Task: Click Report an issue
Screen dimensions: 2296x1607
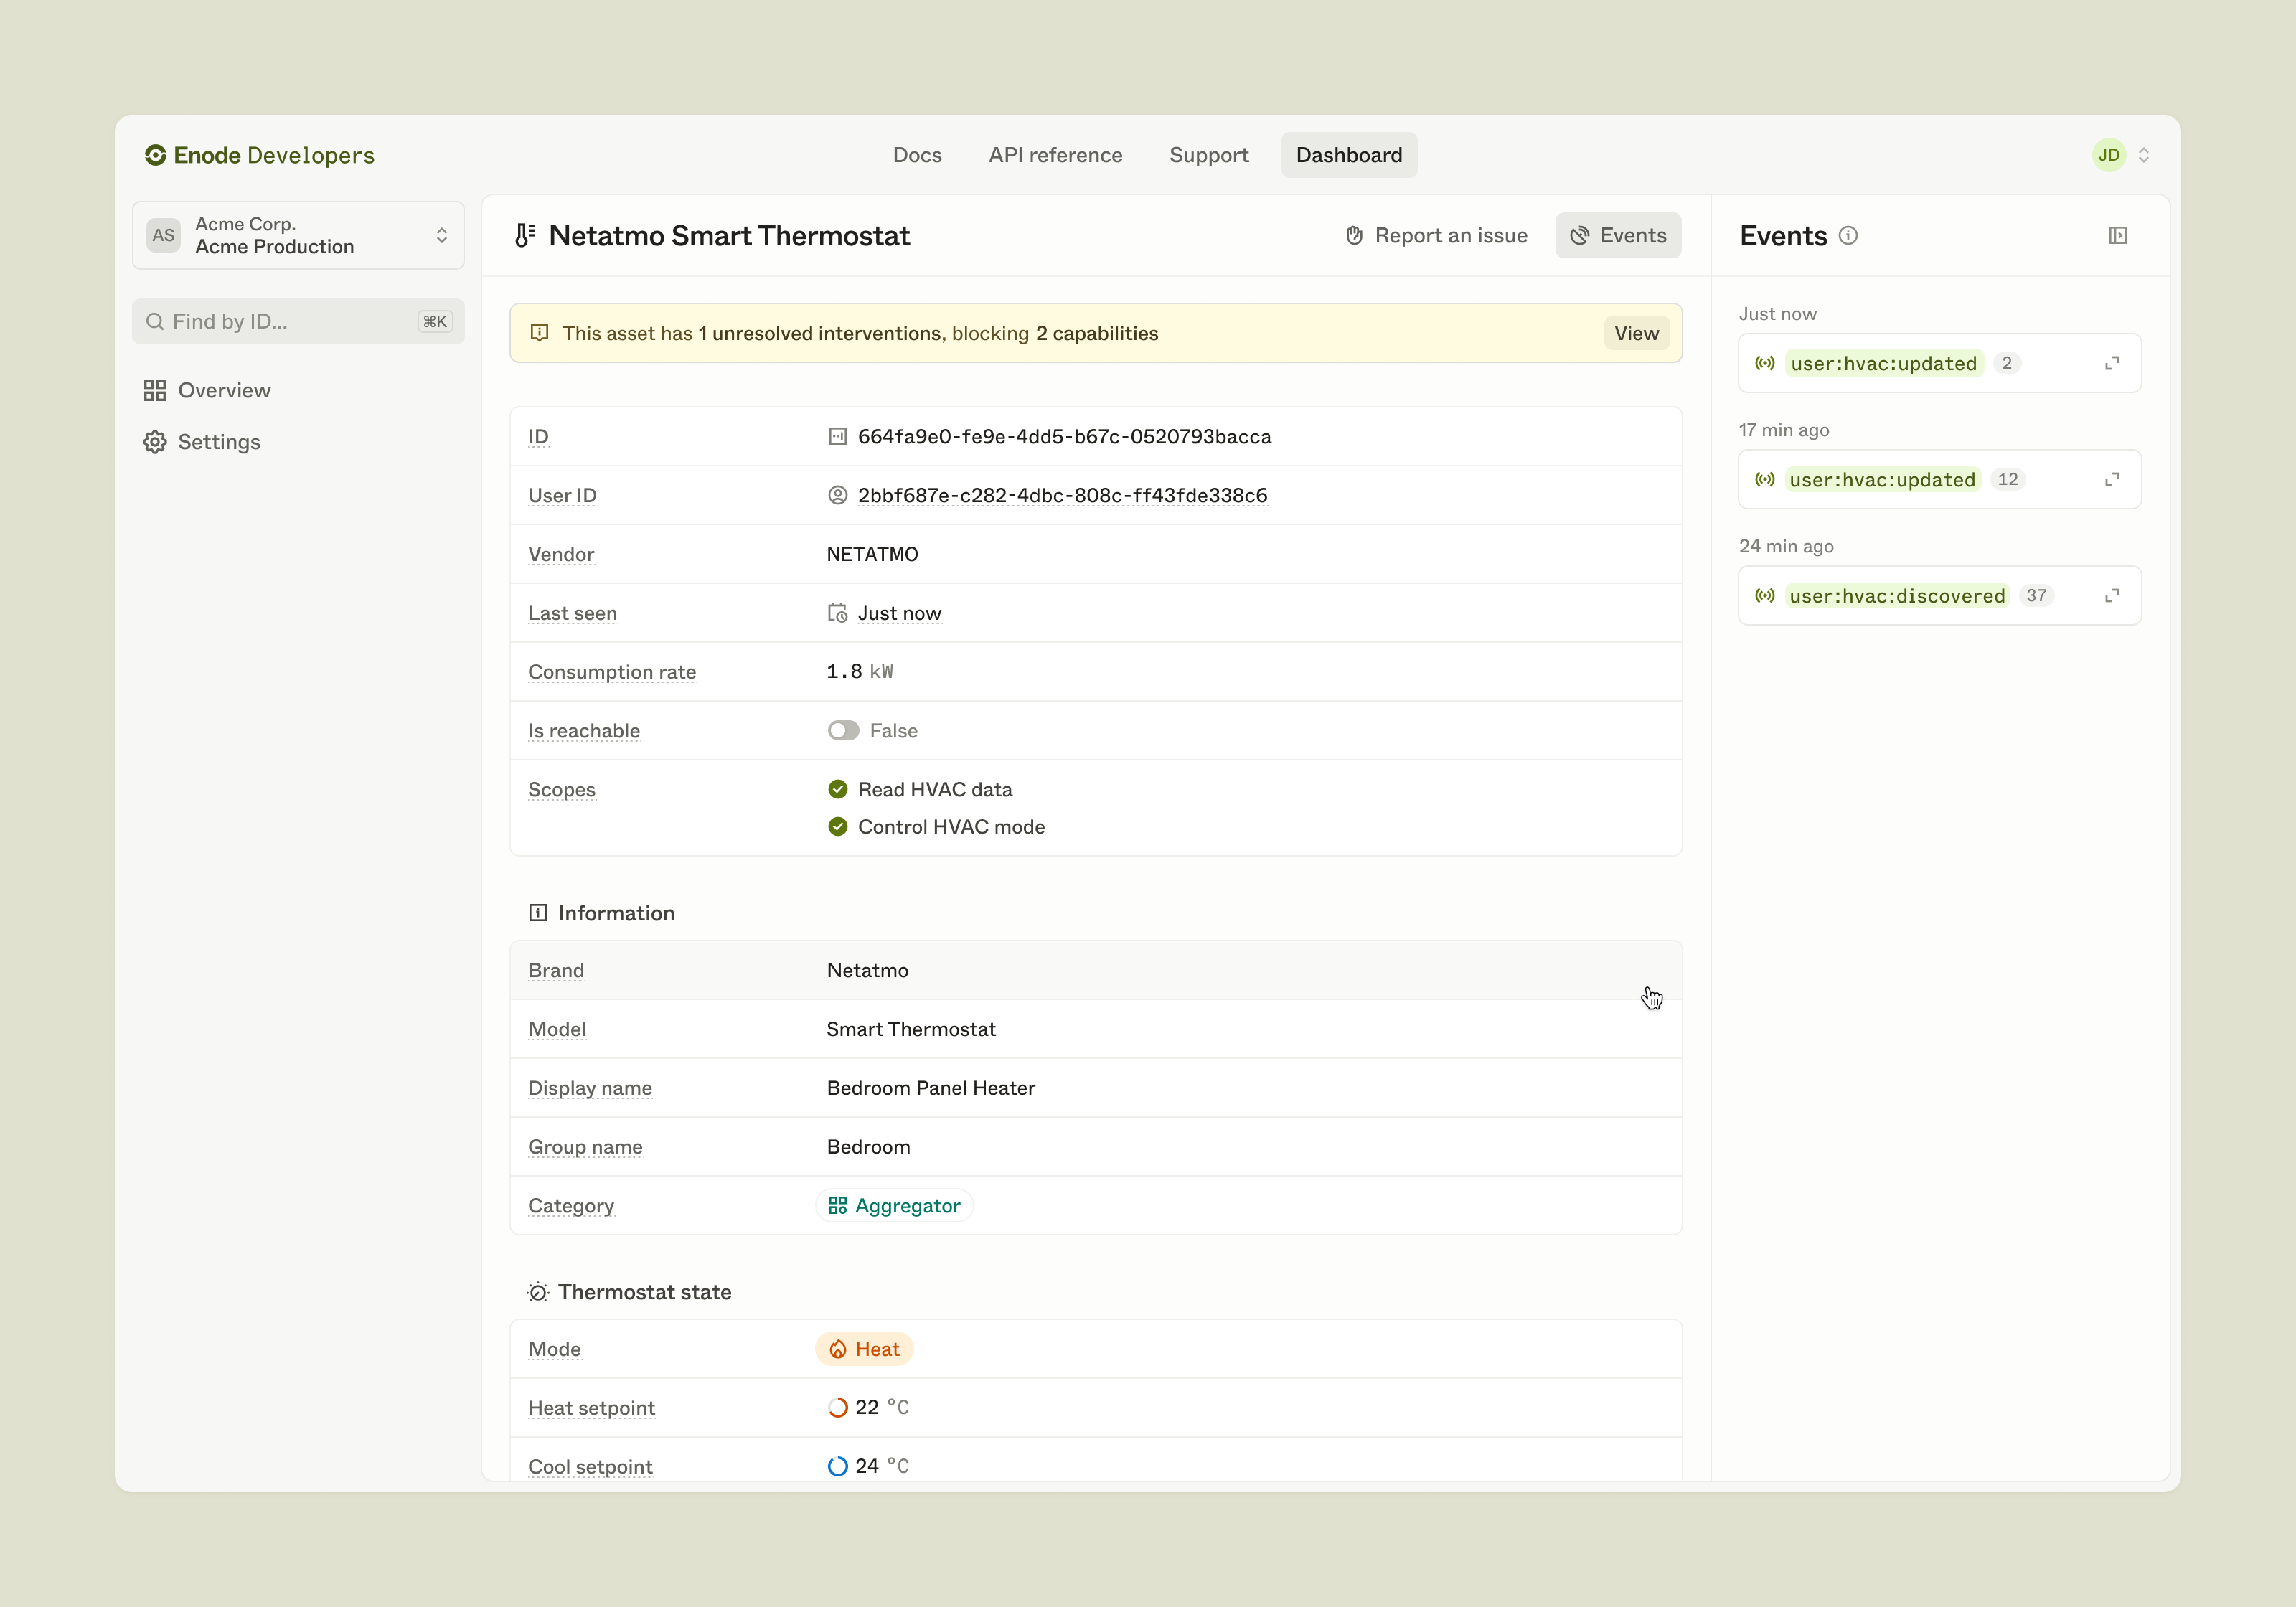Action: 1436,236
